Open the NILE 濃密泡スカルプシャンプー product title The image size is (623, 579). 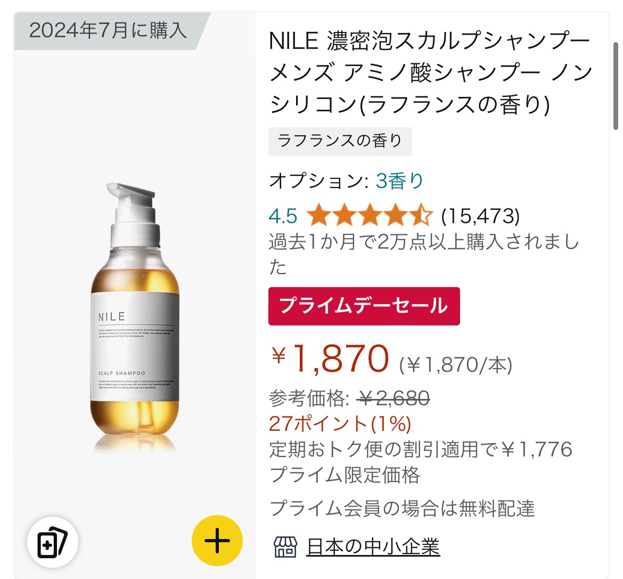point(431,73)
